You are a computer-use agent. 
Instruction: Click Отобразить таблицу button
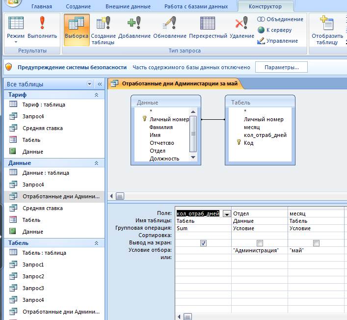327,30
